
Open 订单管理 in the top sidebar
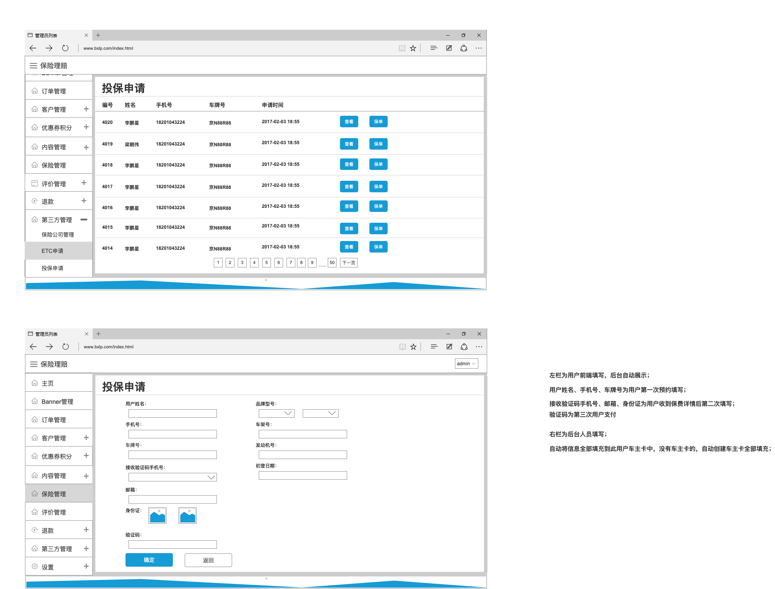click(59, 91)
